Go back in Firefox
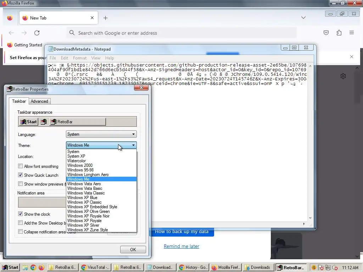363x272 pixels. tap(11, 33)
